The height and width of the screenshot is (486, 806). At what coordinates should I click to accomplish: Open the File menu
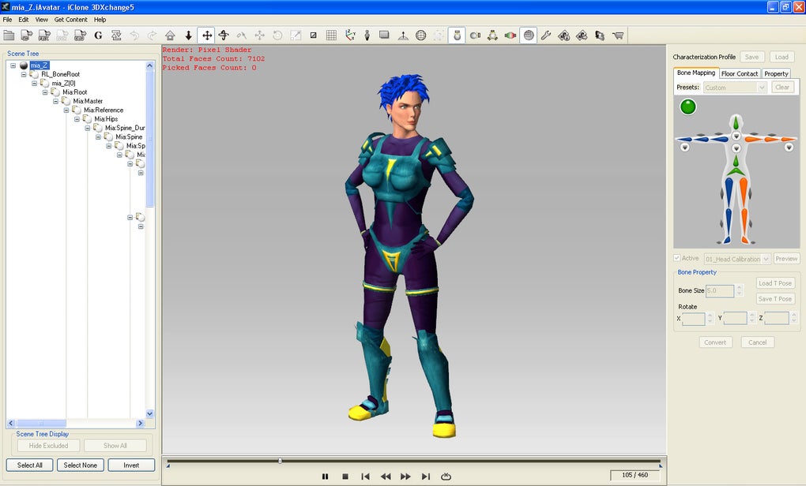pos(7,20)
